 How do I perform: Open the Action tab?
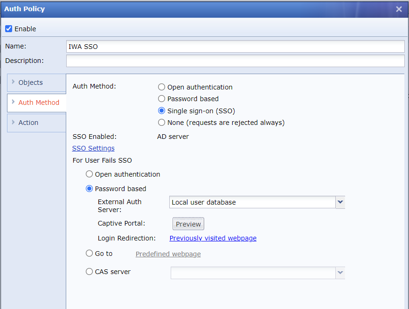click(28, 123)
